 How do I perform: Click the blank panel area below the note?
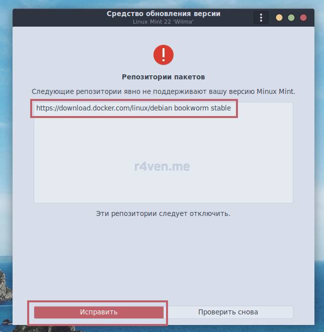[x=164, y=261]
